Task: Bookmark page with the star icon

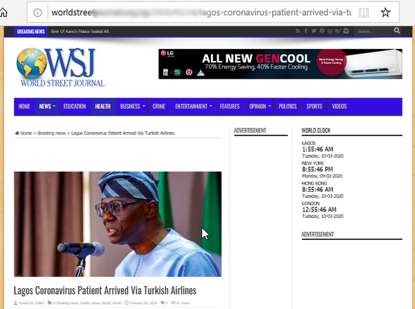Action: tap(385, 12)
